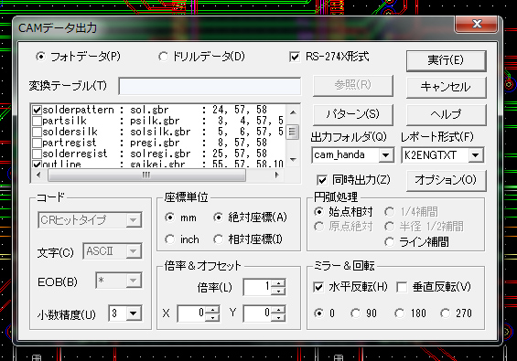
Task: Select the 0 degree rotation
Action: (x=318, y=313)
